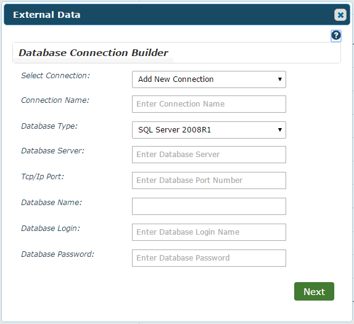The width and height of the screenshot is (354, 324).
Task: Select the Tcp/Ip Port number field
Action: tap(209, 180)
